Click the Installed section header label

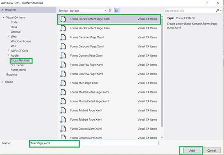10,10
